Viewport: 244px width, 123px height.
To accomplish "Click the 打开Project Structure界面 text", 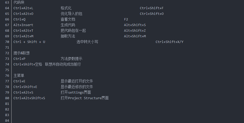I will point(85,98).
